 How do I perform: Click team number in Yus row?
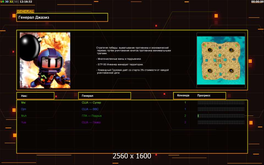(185, 122)
